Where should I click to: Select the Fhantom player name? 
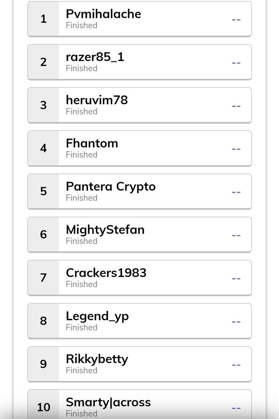[92, 143]
